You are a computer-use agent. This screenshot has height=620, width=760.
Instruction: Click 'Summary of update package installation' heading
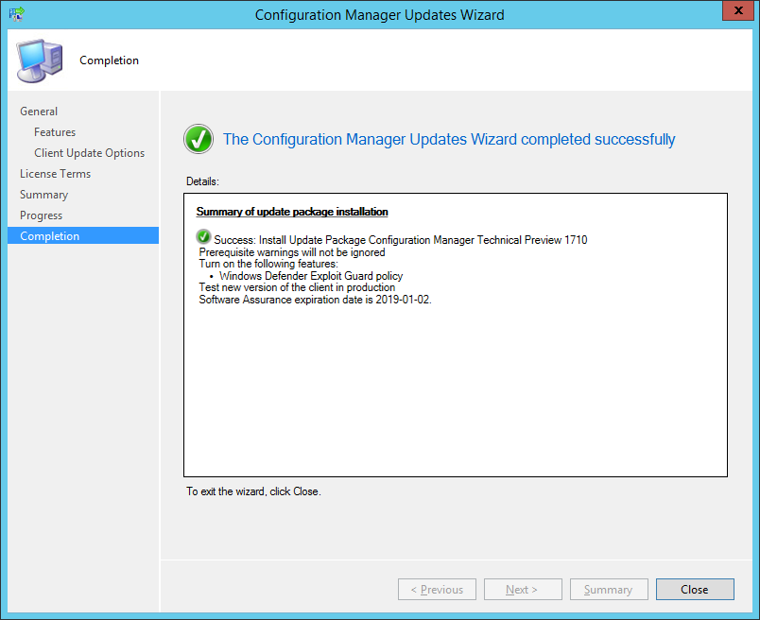click(292, 212)
